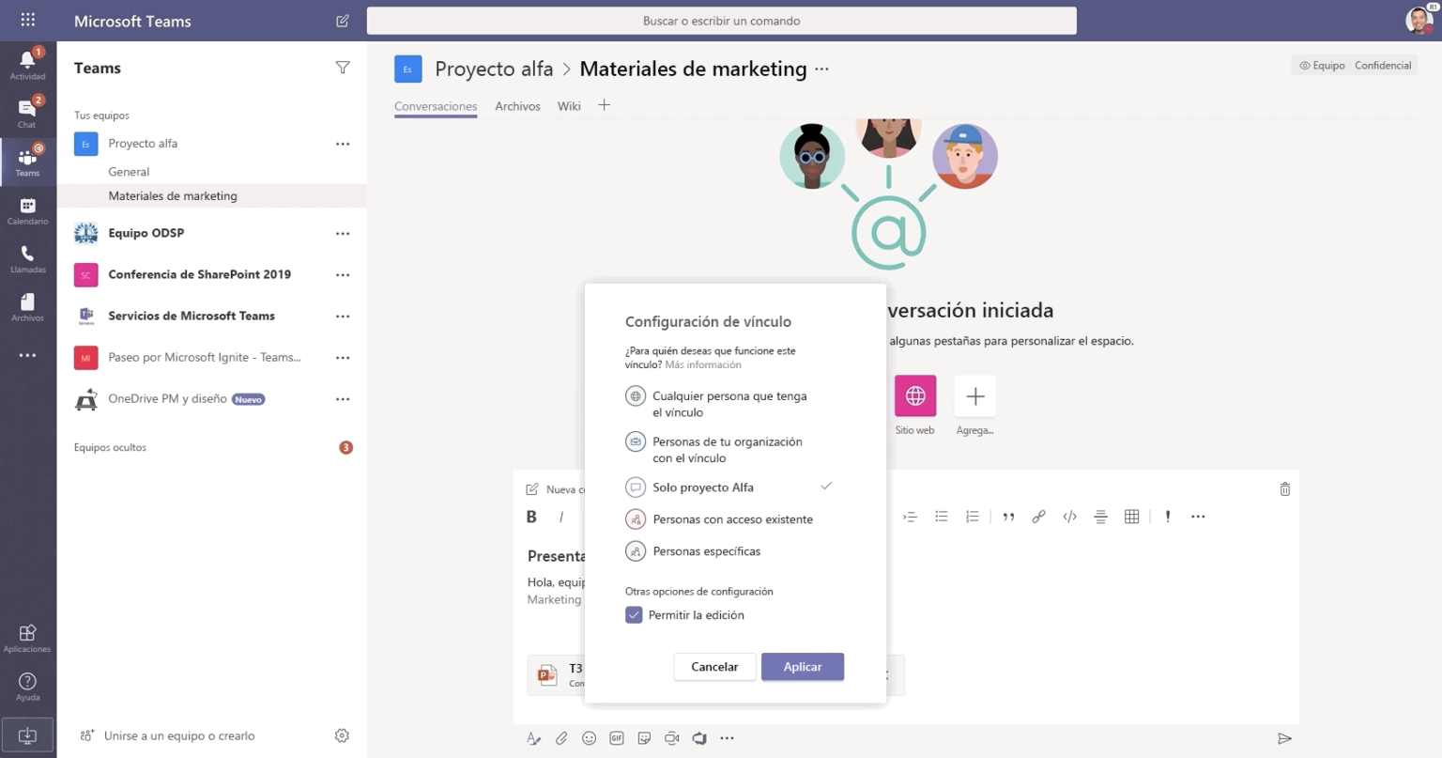This screenshot has height=758, width=1442.
Task: Open more options for Equipo ODSP
Action: [x=343, y=233]
